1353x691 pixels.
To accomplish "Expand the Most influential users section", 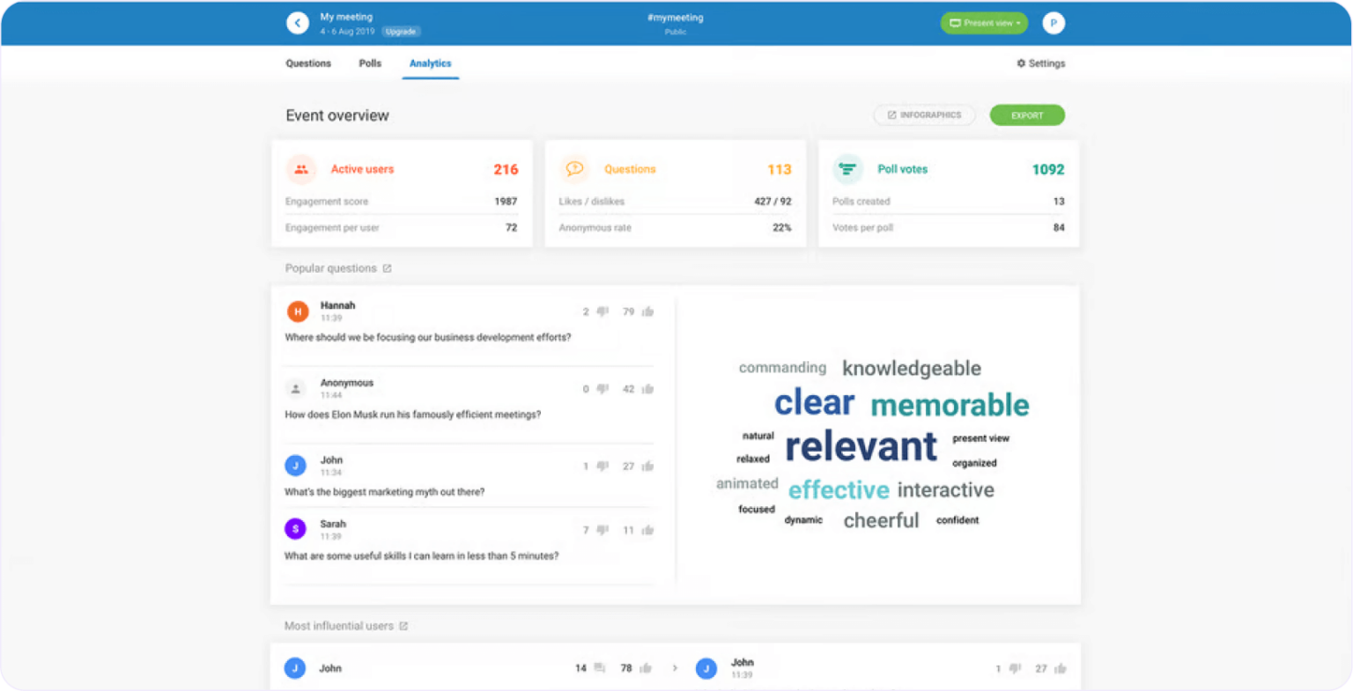I will (x=403, y=625).
